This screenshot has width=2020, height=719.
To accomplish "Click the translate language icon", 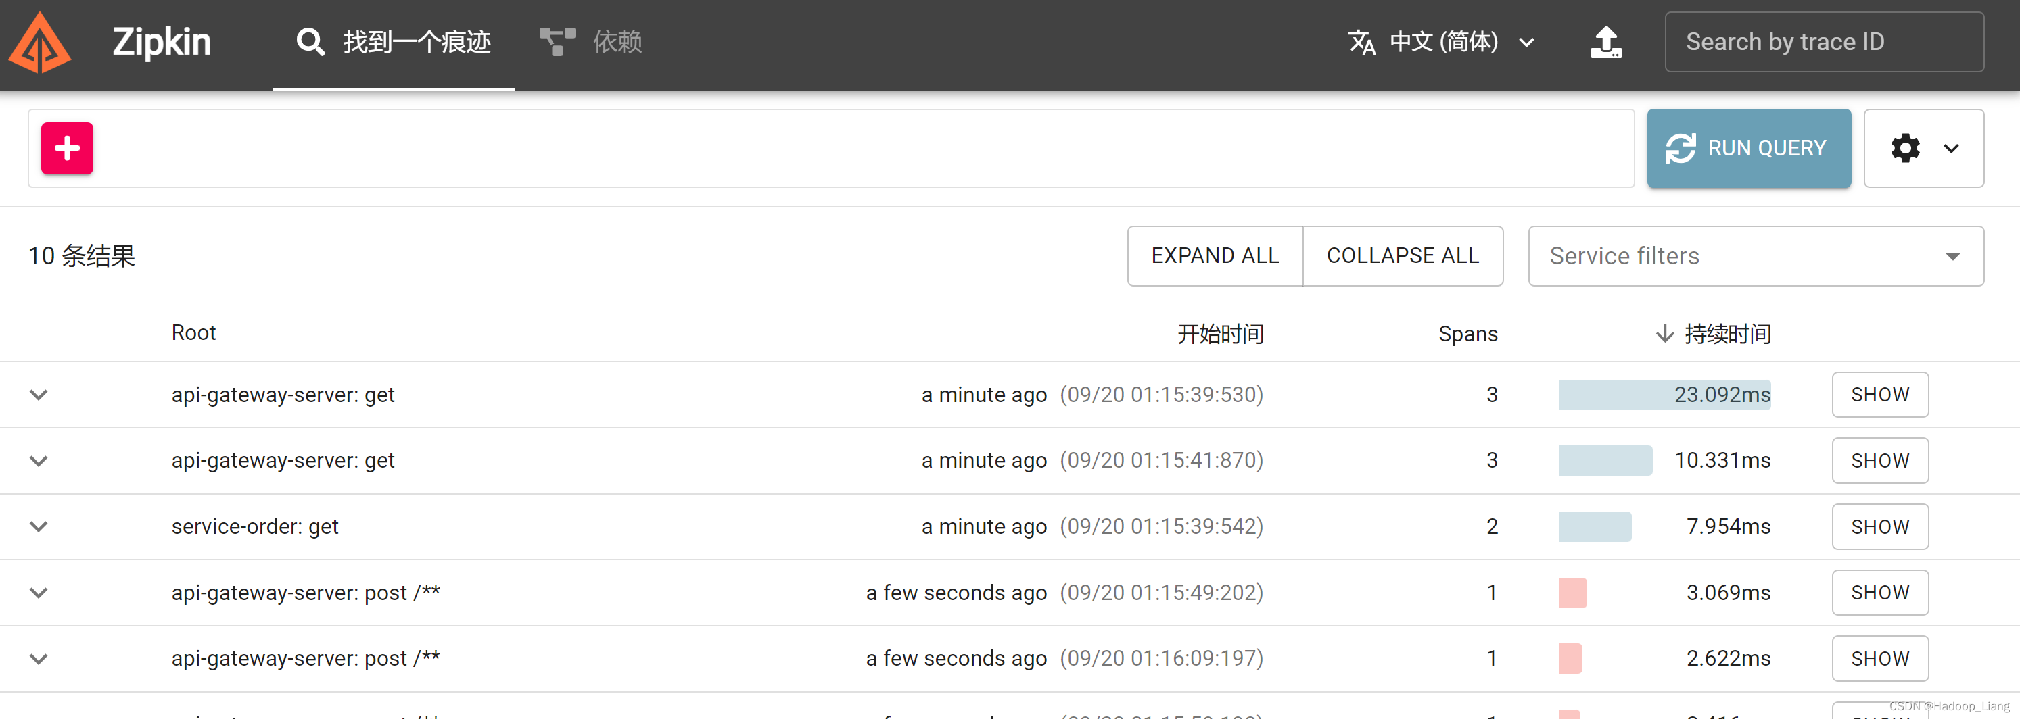I will pos(1362,43).
